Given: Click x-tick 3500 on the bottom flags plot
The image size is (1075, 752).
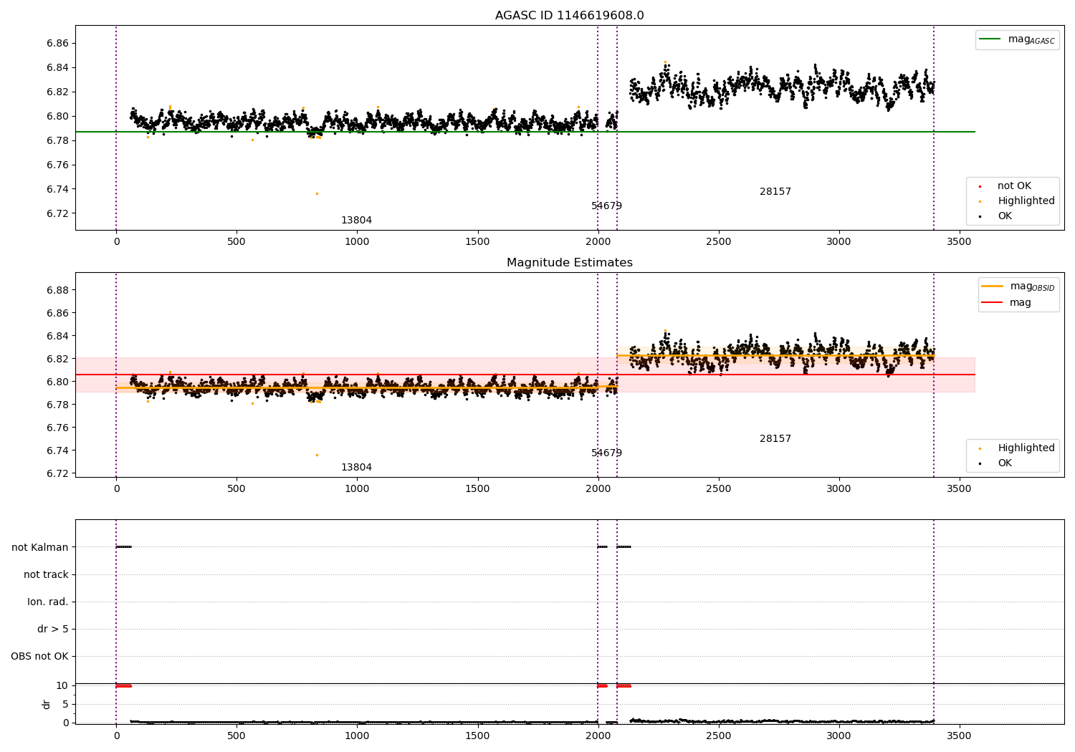Looking at the screenshot, I should (959, 736).
